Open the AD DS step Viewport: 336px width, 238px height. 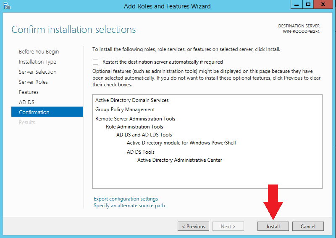26,102
